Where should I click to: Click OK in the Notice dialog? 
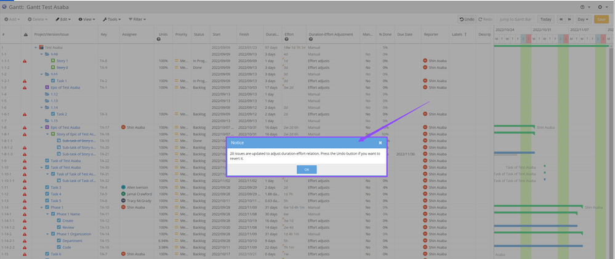click(x=307, y=169)
